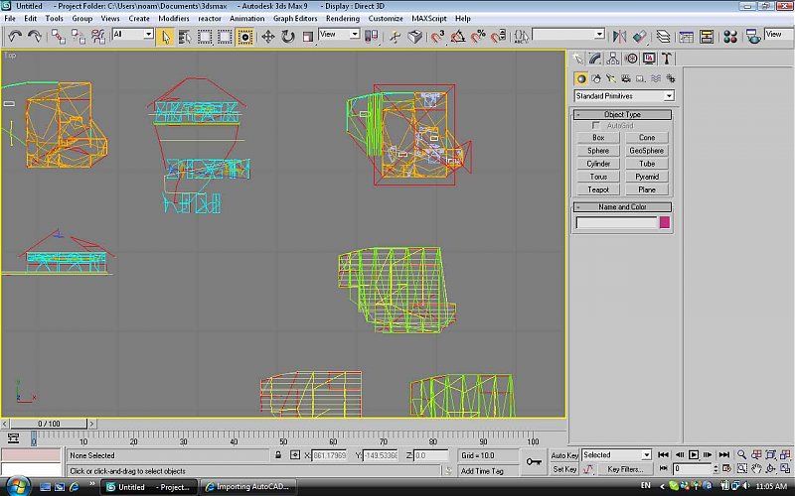Open the Utilities hammer panel

667,59
